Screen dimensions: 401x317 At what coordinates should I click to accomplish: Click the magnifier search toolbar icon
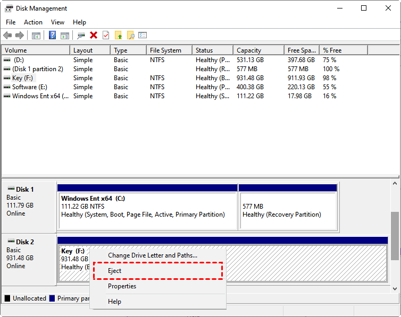tap(130, 36)
